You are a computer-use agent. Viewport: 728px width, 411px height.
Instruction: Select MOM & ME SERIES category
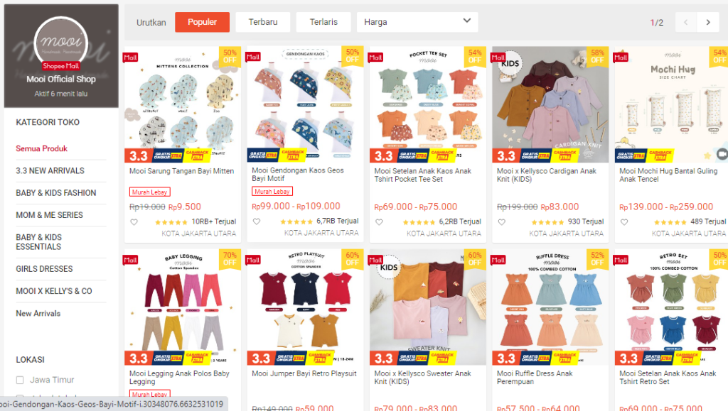(x=49, y=216)
